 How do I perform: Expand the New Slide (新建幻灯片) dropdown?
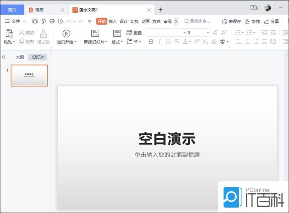106,42
